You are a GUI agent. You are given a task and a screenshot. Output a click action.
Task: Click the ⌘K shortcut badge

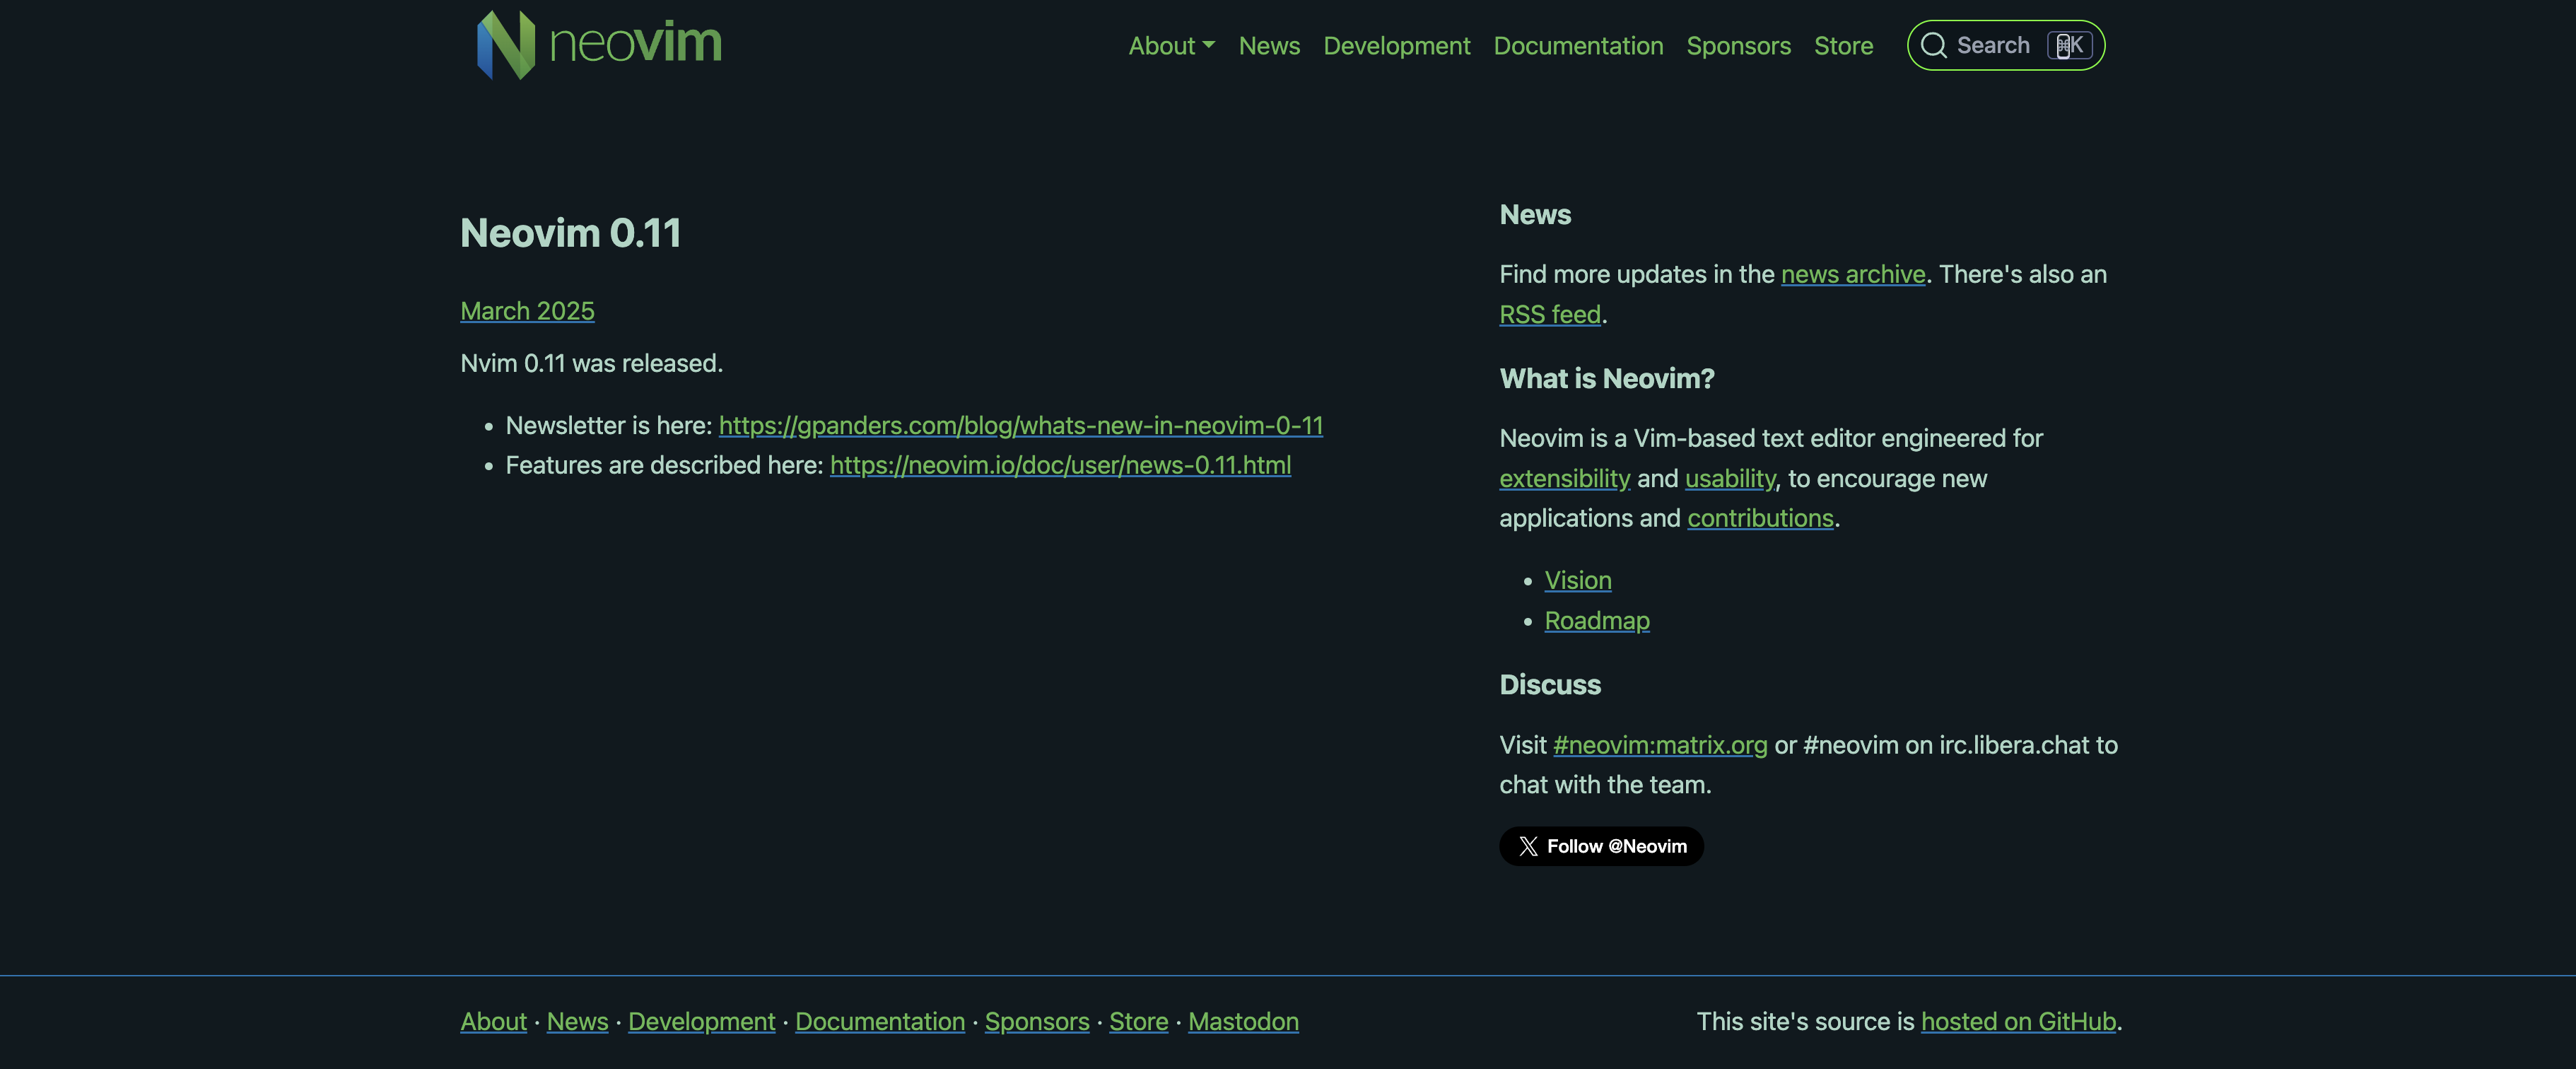coord(2069,46)
